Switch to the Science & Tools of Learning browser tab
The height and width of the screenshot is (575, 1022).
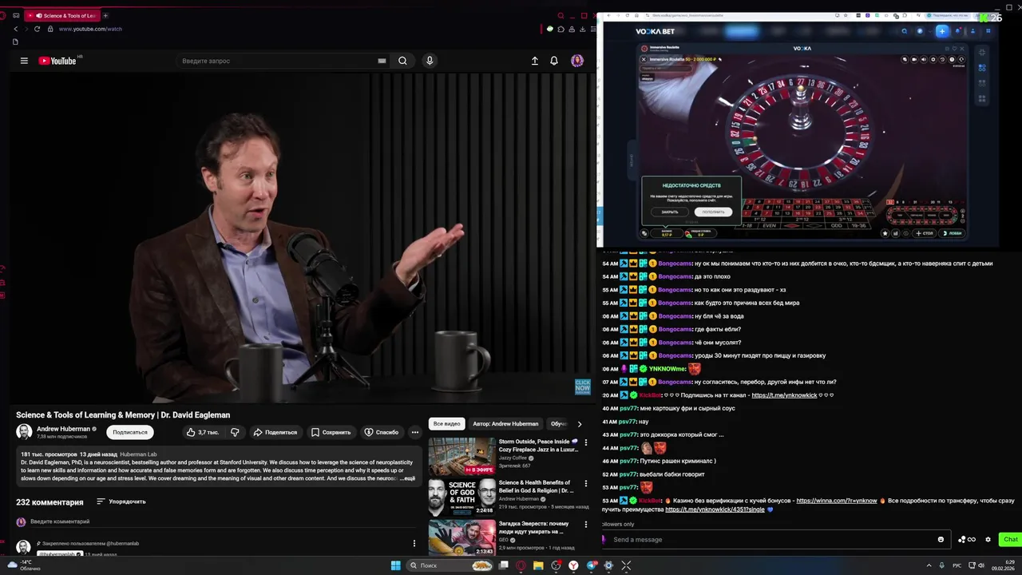(64, 15)
